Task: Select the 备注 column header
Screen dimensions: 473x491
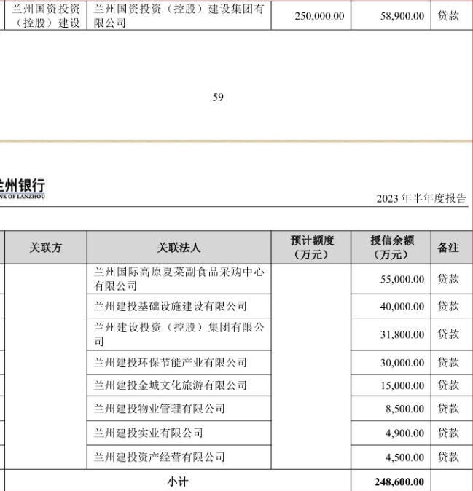Action: 448,248
